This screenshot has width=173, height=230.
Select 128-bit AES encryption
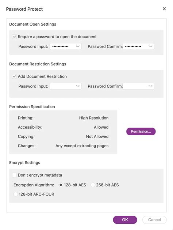(61, 185)
